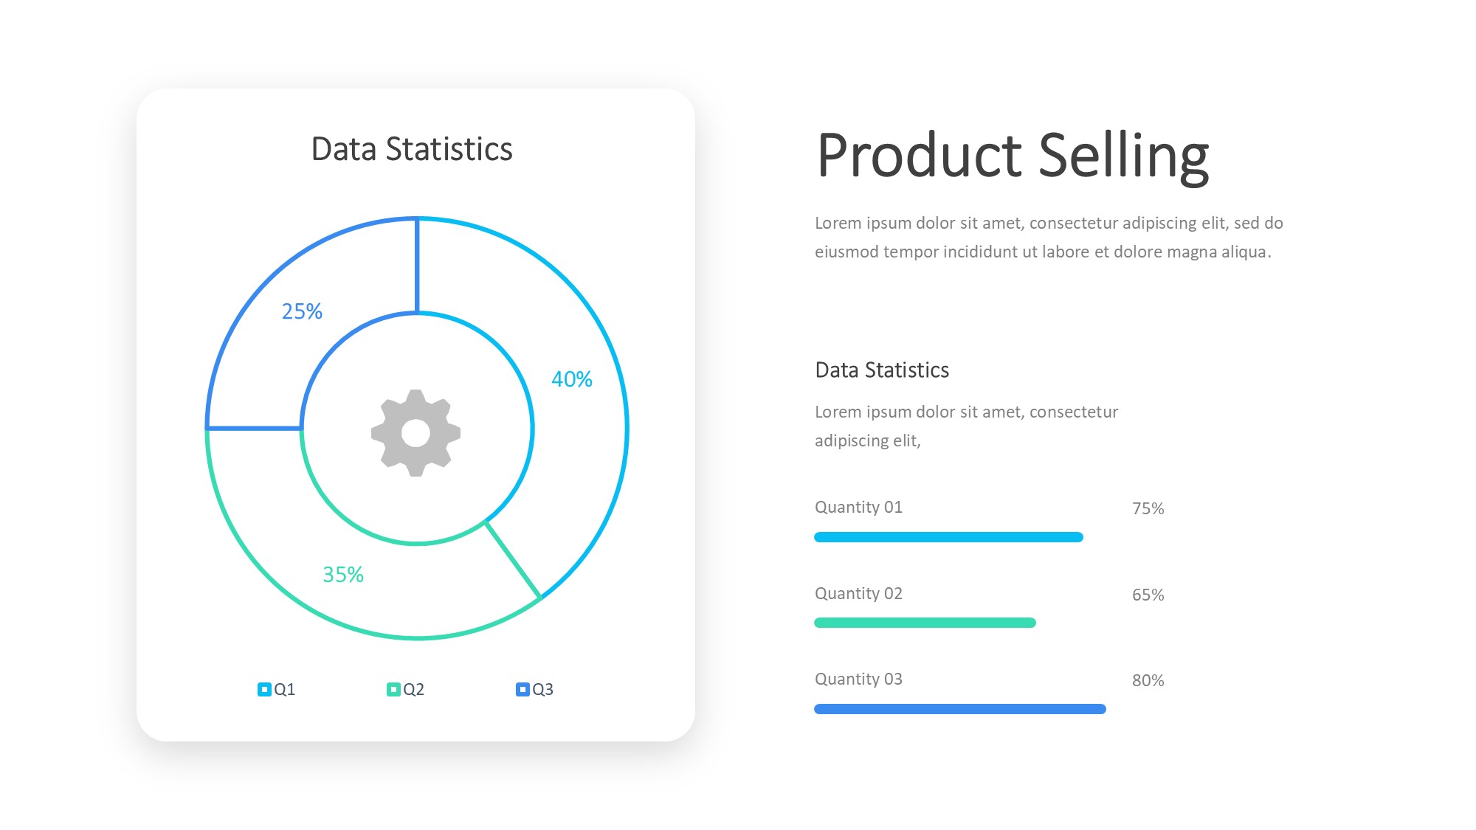Screen dimensions: 1476x830
Task: Click the Quantity 01 blue progress bar
Action: pos(948,537)
